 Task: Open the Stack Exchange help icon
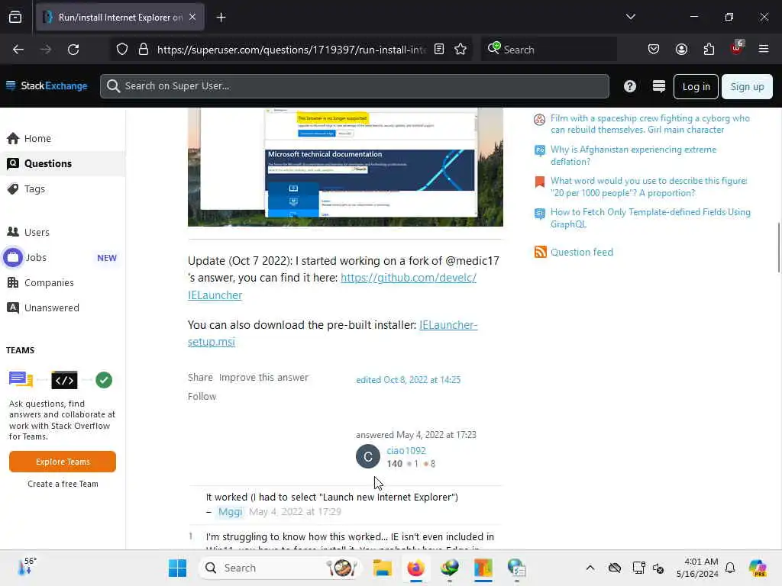point(630,86)
